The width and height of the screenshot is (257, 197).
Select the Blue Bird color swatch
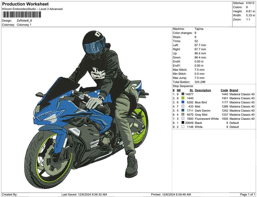point(183,102)
